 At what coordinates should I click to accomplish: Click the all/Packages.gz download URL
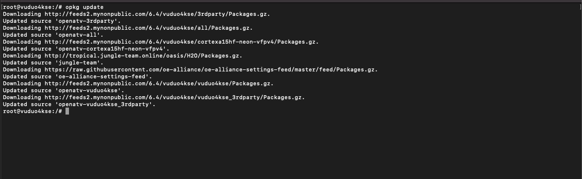click(148, 28)
